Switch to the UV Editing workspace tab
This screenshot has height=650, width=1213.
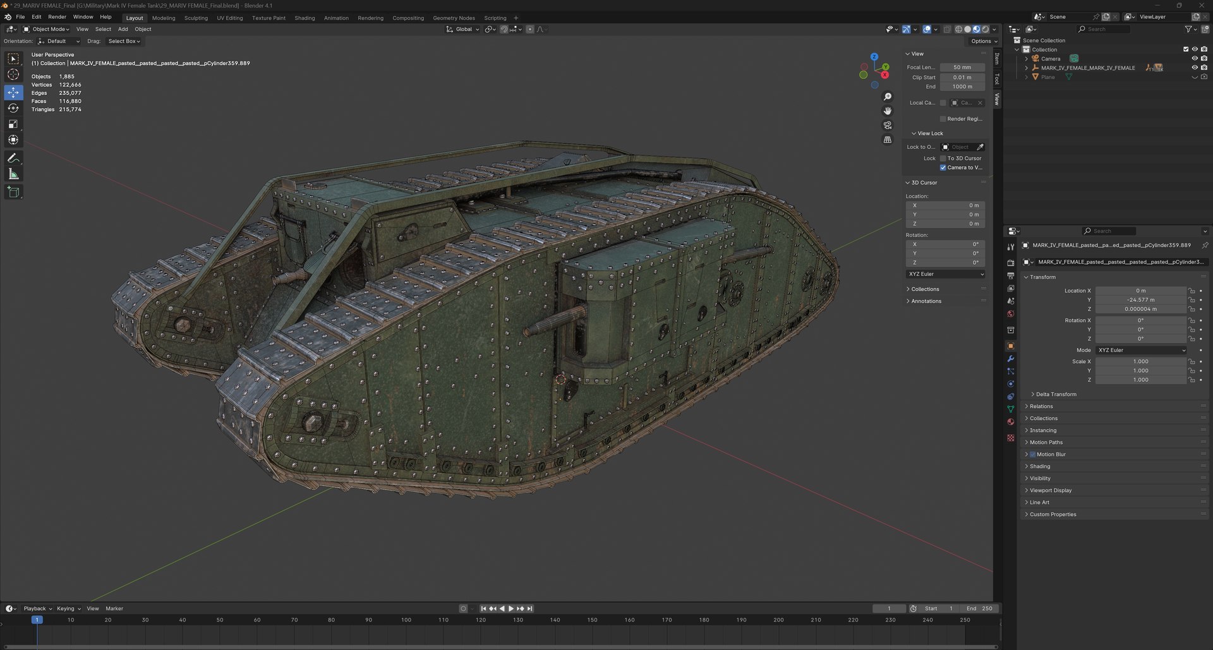(x=230, y=18)
